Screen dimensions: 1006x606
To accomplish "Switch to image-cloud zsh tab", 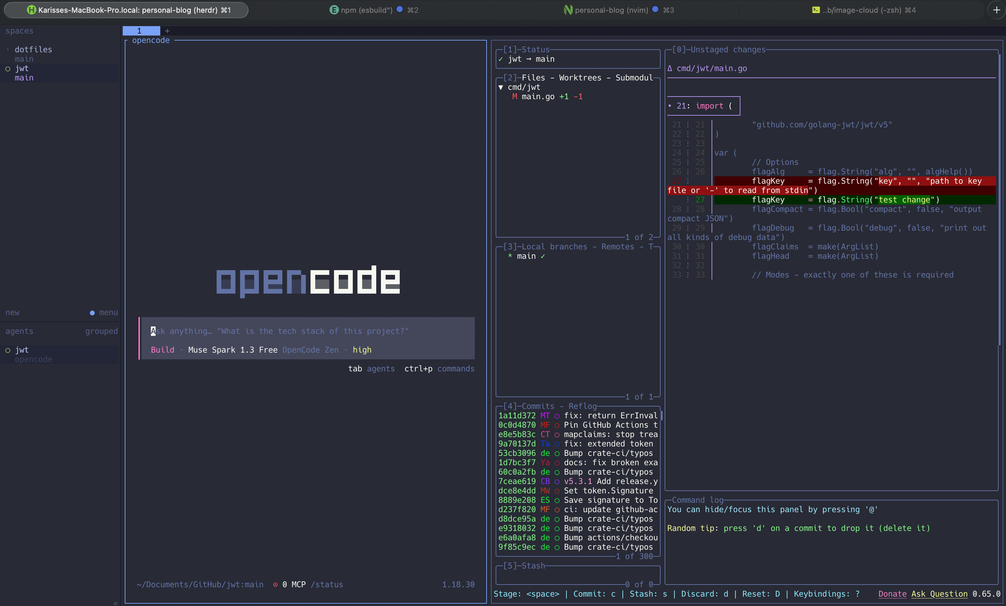I will click(x=863, y=10).
